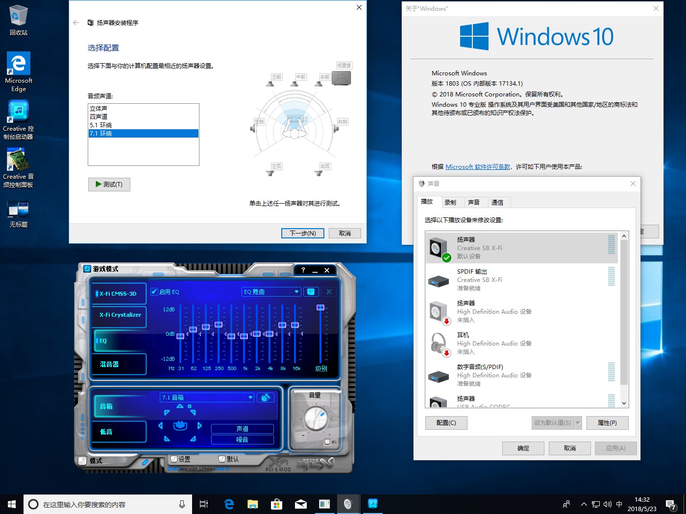Screen dimensions: 686x514
Task: Open the 无标题 desktop icon
Action: [x=19, y=214]
